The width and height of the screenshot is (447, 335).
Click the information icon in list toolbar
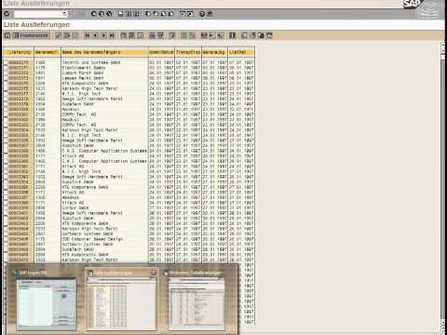tap(232, 35)
